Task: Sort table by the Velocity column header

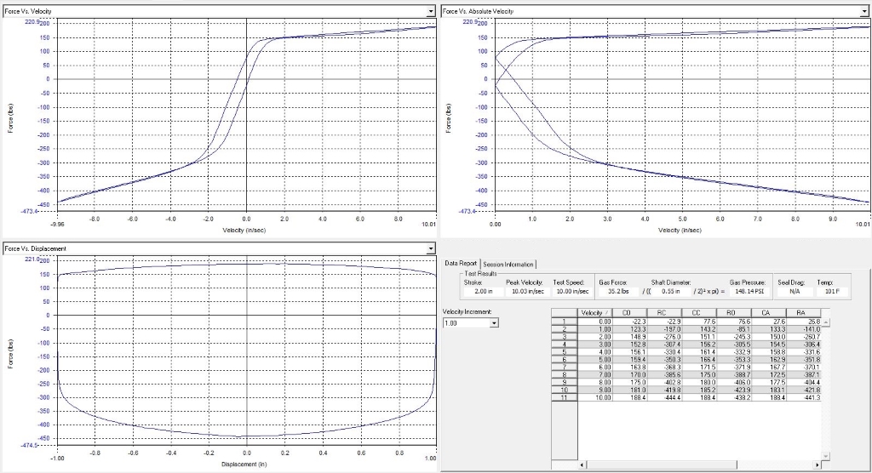Action: coord(593,312)
